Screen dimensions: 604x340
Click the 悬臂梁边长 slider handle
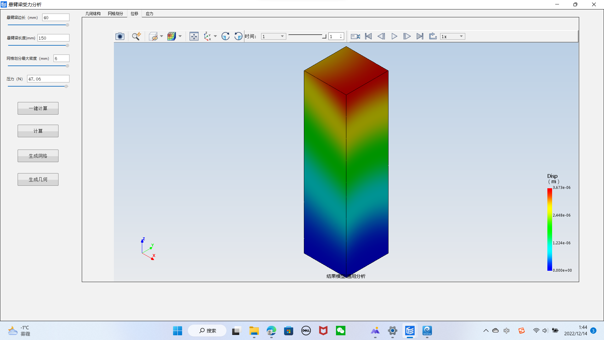point(67,25)
